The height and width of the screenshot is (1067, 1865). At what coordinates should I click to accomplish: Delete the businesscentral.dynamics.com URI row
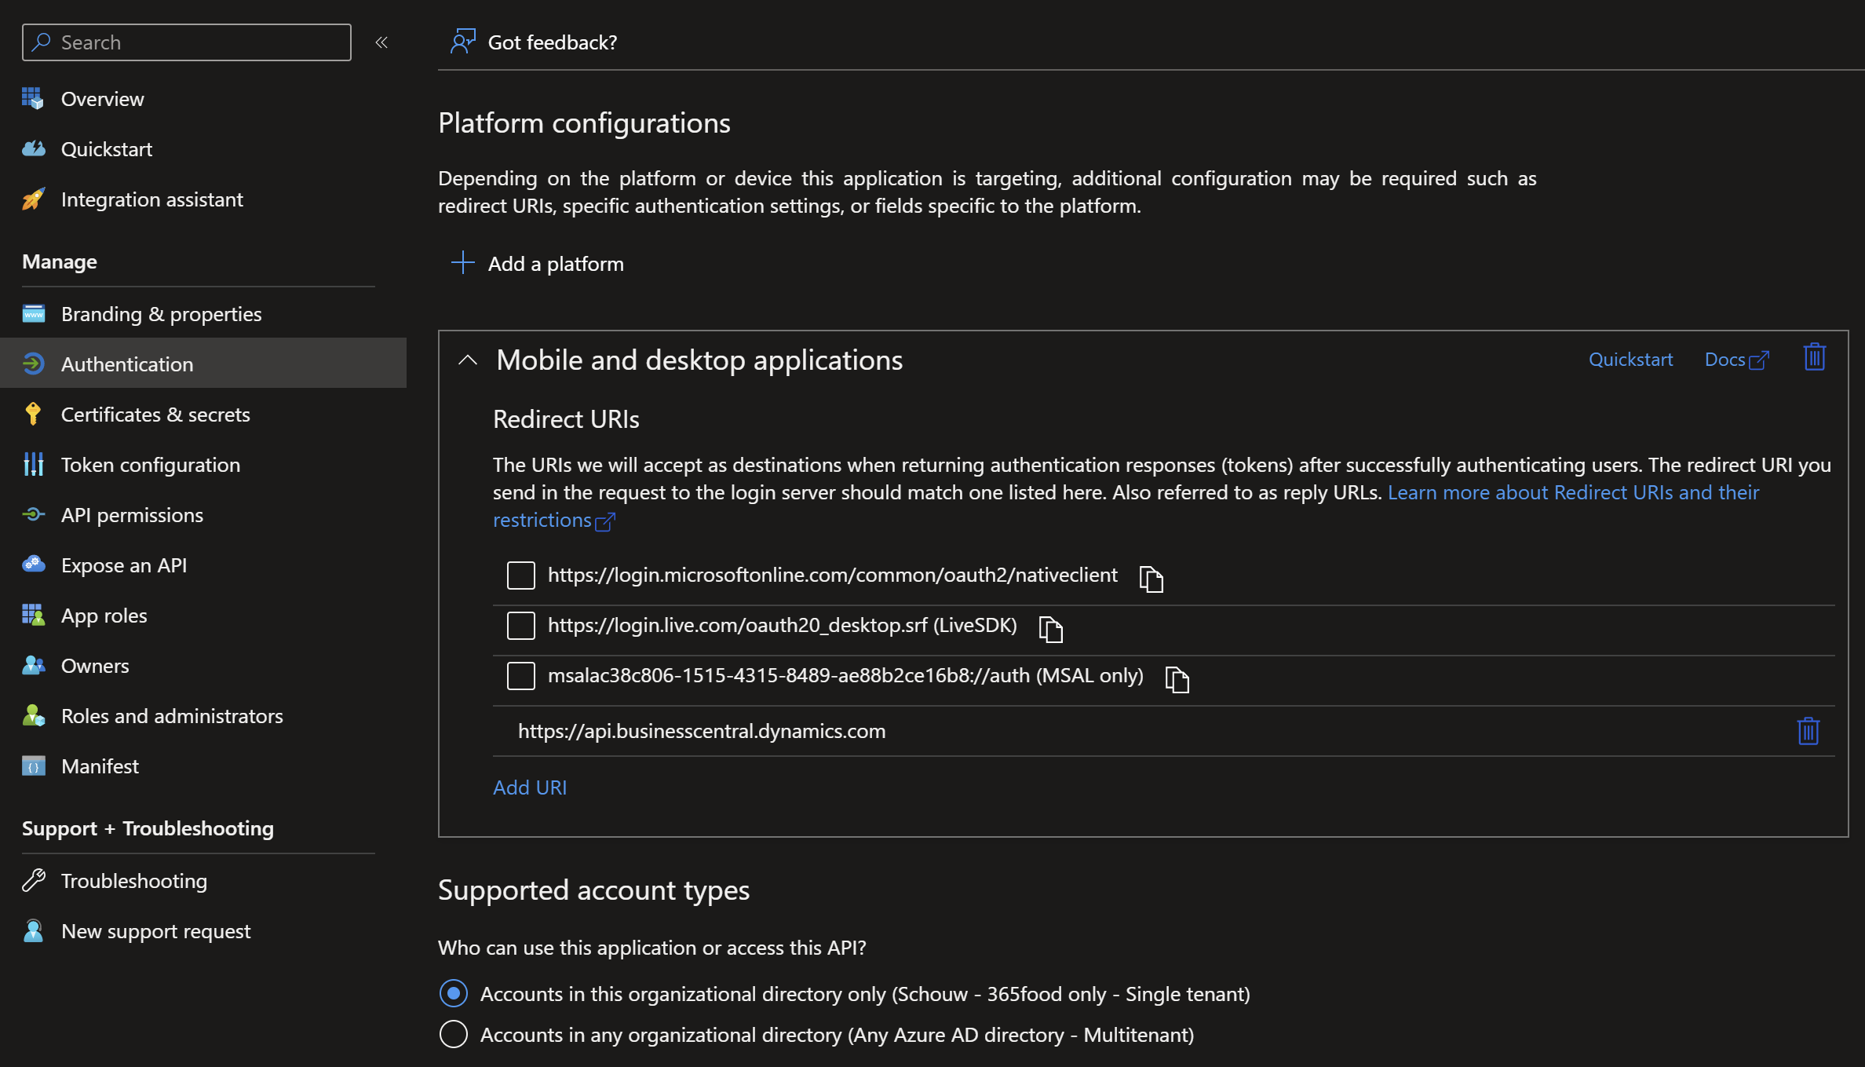click(1808, 731)
